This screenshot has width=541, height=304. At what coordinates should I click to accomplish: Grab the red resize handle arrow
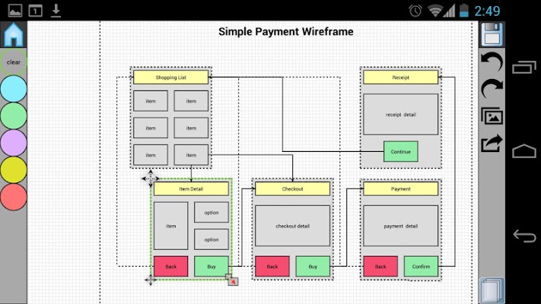(234, 281)
